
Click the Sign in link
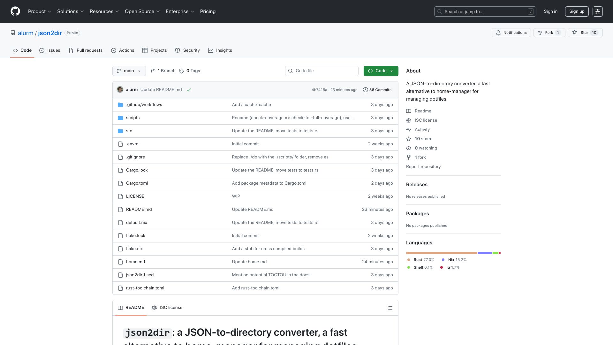[551, 11]
